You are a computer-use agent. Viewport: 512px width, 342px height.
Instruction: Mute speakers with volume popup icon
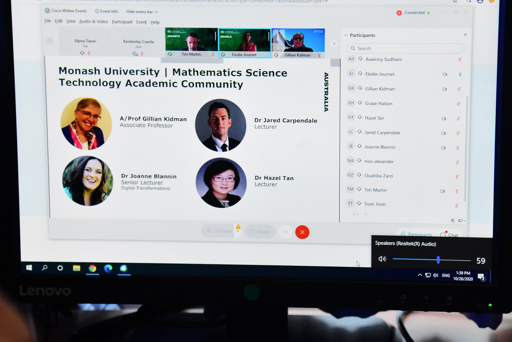(382, 259)
